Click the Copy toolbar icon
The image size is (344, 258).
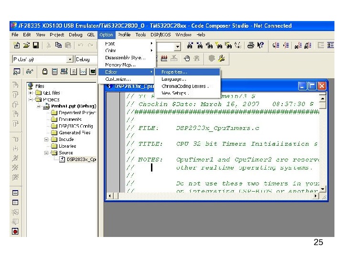(x=58, y=45)
